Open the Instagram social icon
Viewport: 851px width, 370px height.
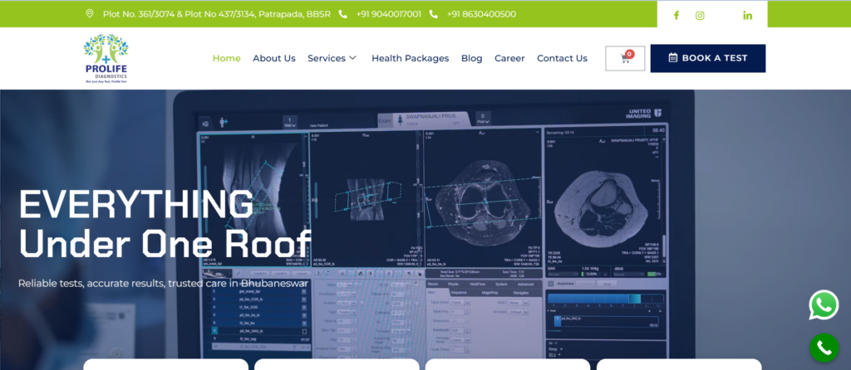pos(700,15)
